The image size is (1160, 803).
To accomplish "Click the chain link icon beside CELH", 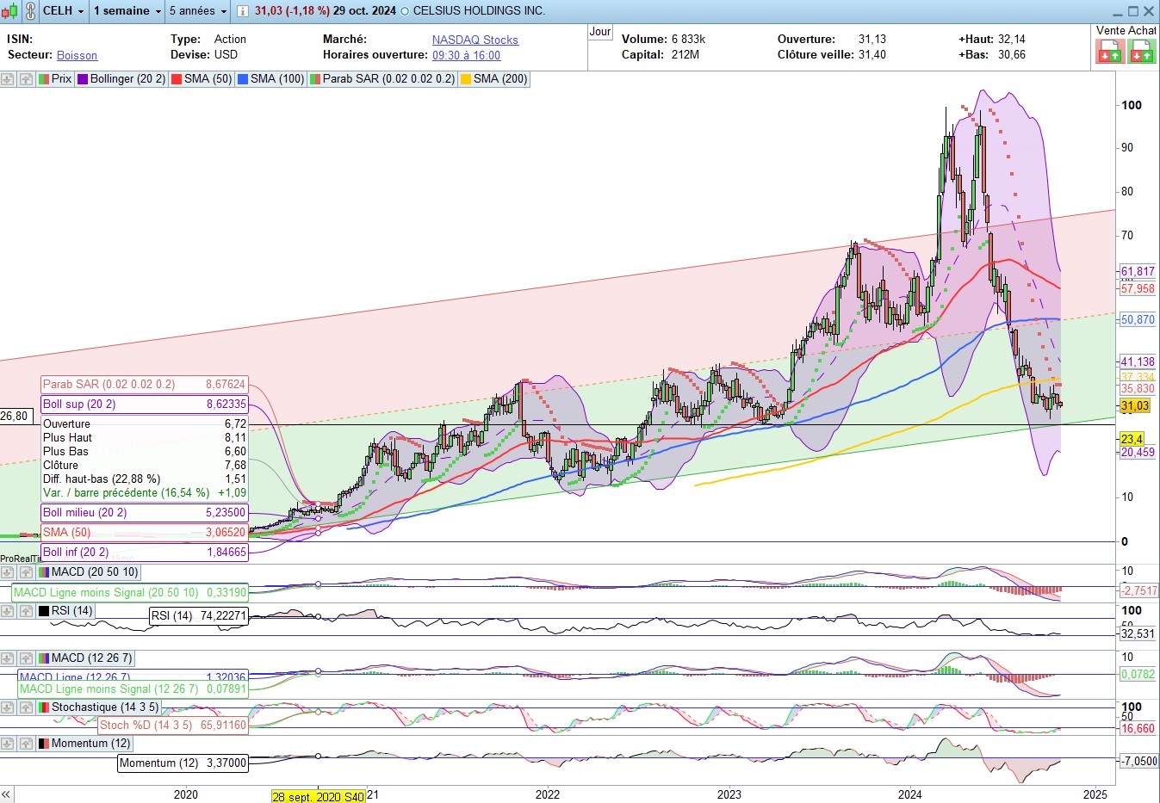I will (30, 11).
